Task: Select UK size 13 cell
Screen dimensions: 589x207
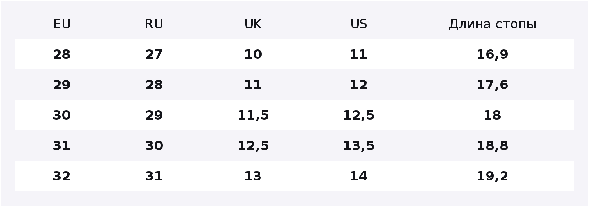Action: click(253, 176)
